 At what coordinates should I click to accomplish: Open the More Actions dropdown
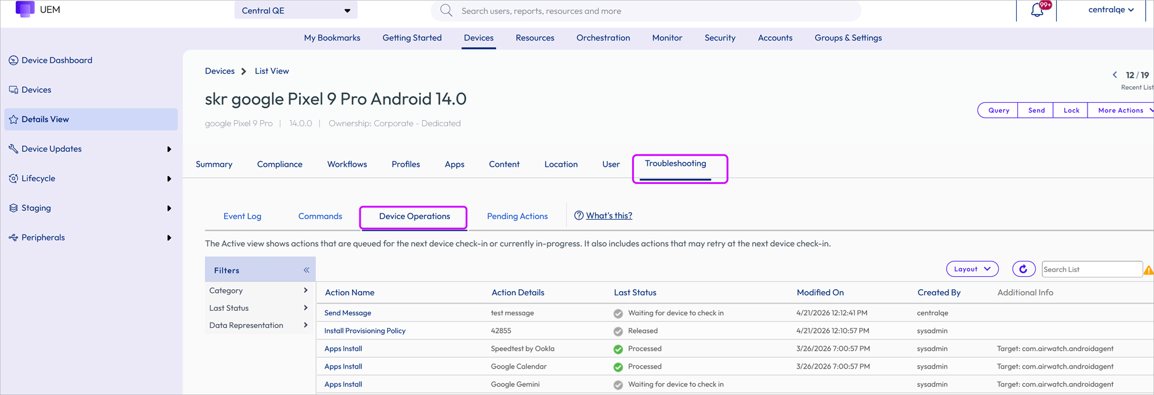(x=1123, y=110)
